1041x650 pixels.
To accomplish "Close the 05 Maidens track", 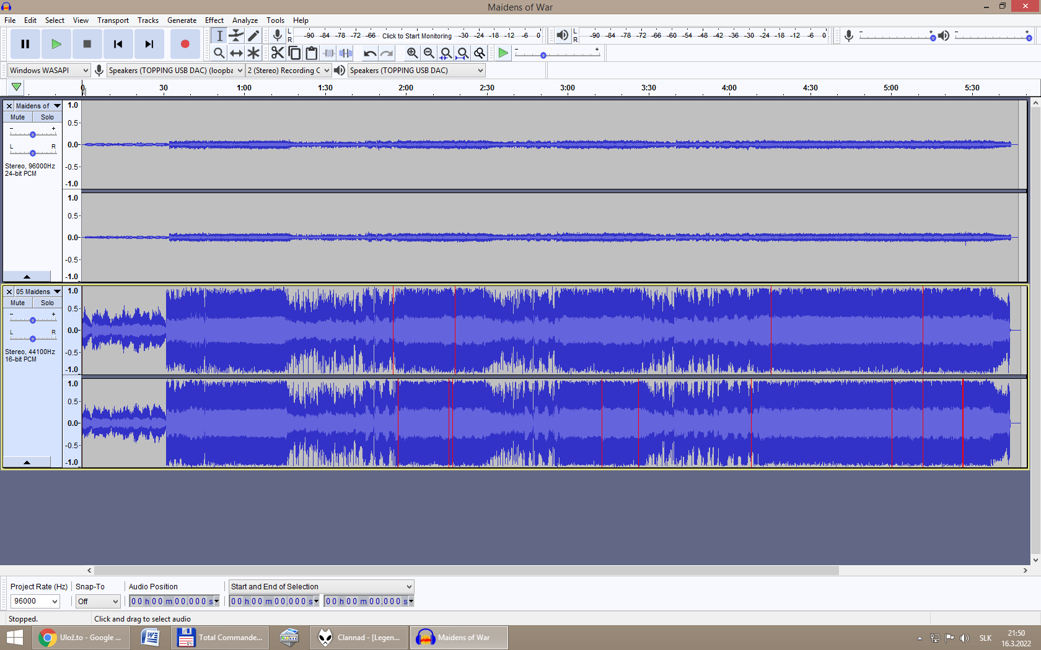I will click(x=9, y=292).
